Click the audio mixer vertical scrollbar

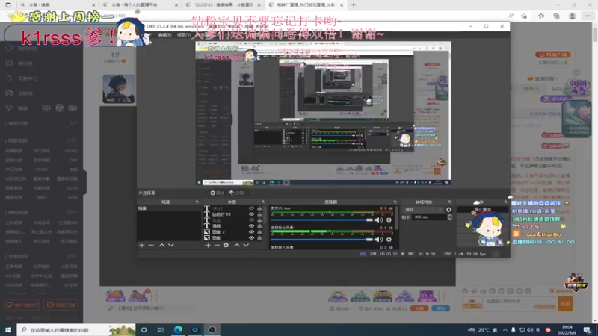397,218
